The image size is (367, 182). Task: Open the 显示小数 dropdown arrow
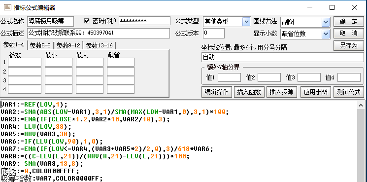[x=326, y=34]
